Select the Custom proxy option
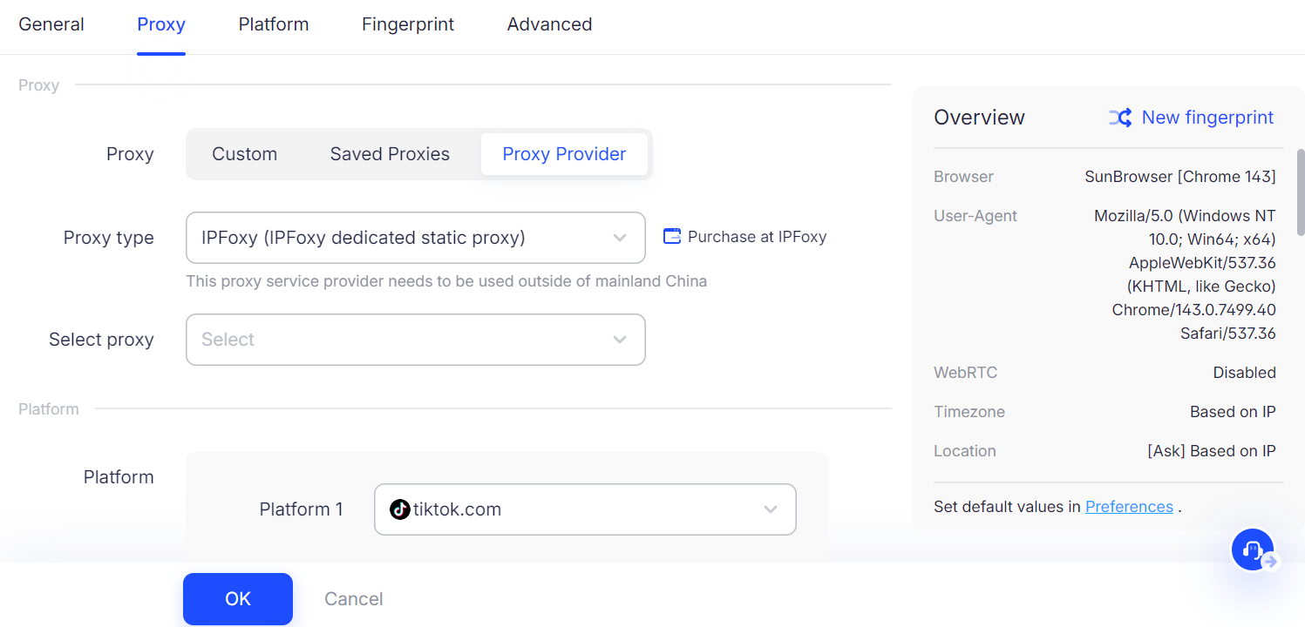Screen dimensions: 1305x627 point(244,154)
